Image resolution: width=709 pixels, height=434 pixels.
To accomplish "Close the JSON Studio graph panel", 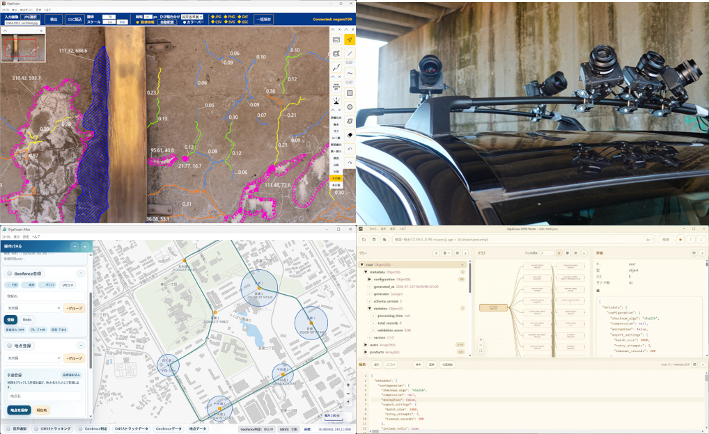I will [x=584, y=253].
